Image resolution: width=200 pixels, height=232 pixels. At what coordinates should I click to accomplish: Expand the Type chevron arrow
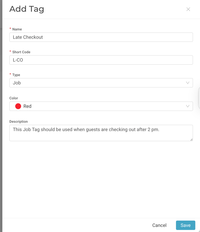click(187, 83)
